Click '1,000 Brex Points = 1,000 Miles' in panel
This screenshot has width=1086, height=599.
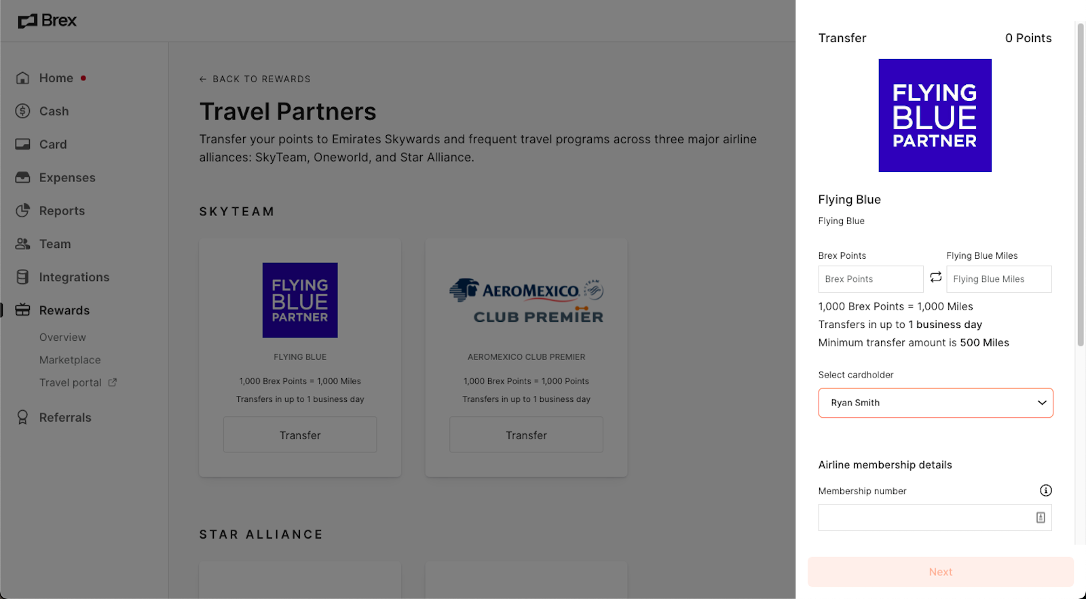click(895, 306)
